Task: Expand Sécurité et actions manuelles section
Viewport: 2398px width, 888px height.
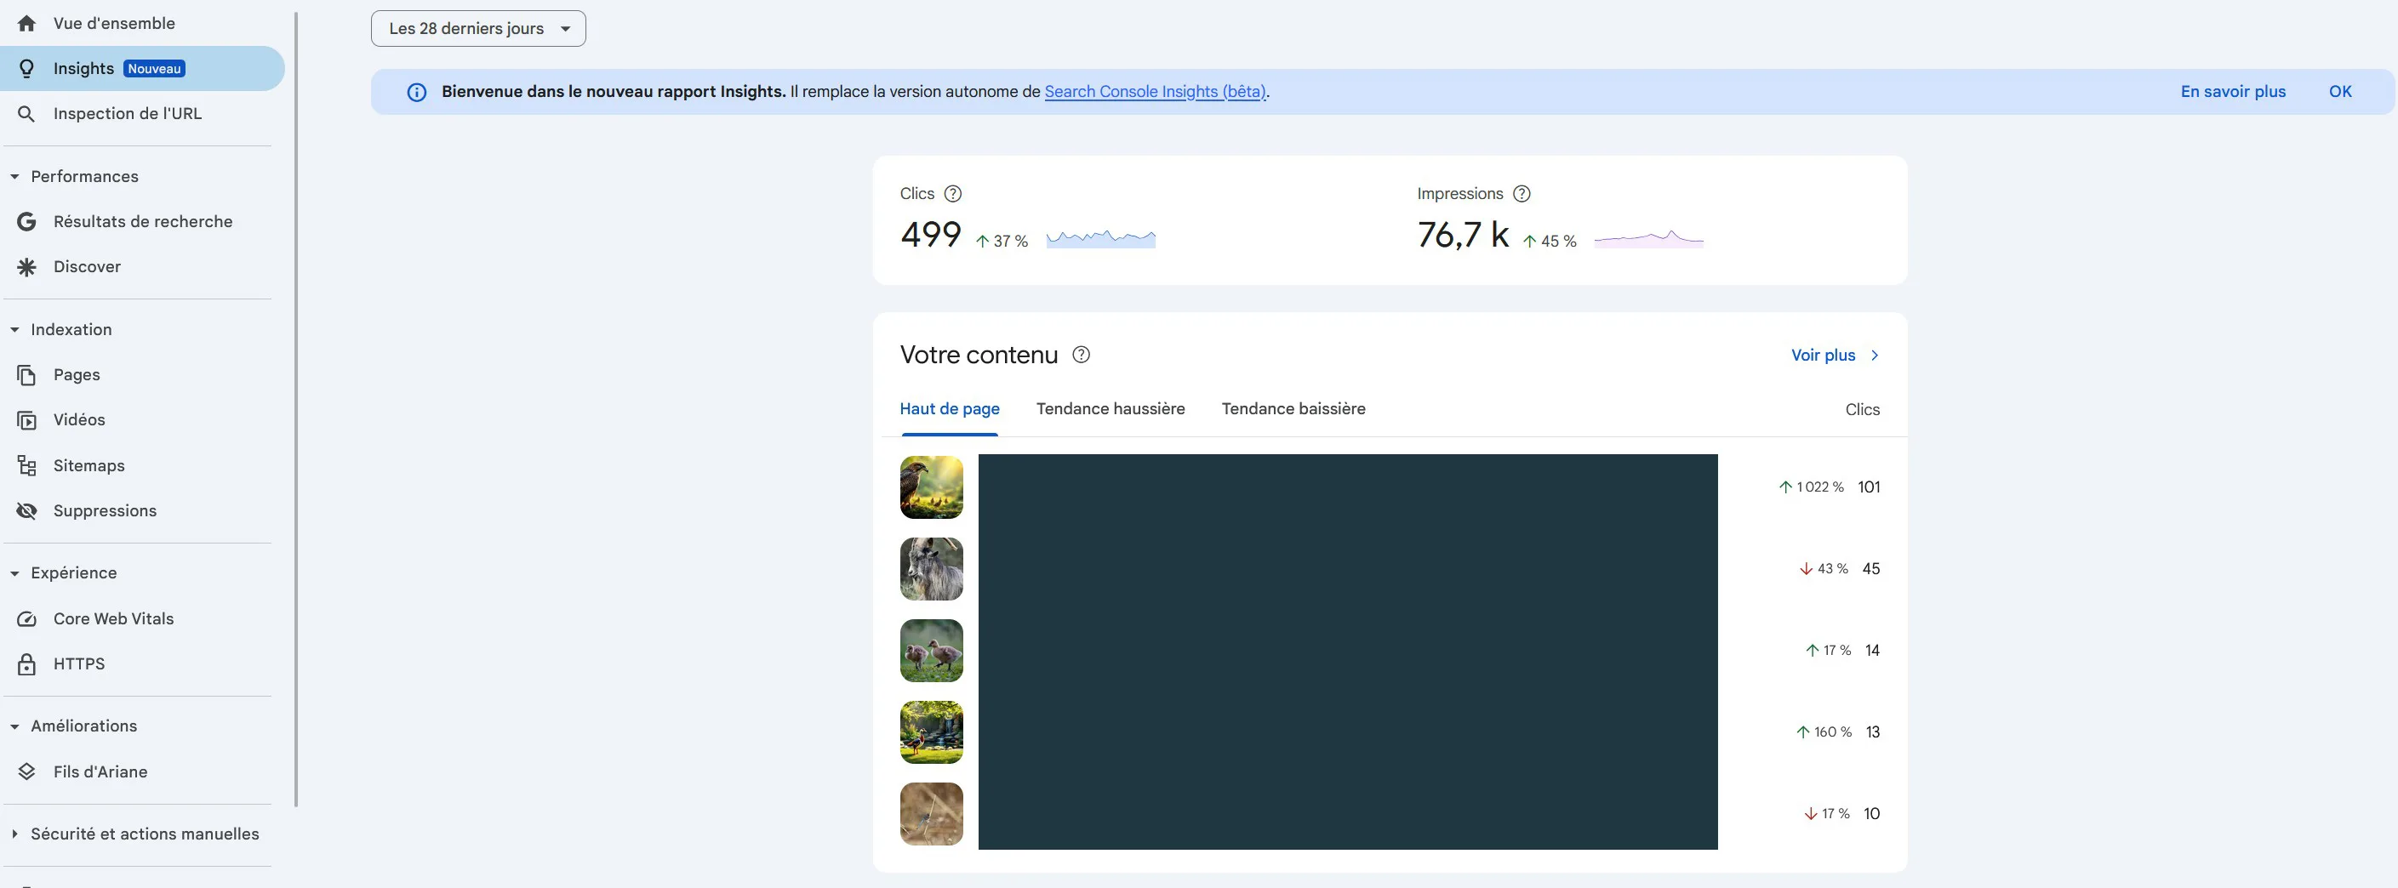Action: (15, 834)
